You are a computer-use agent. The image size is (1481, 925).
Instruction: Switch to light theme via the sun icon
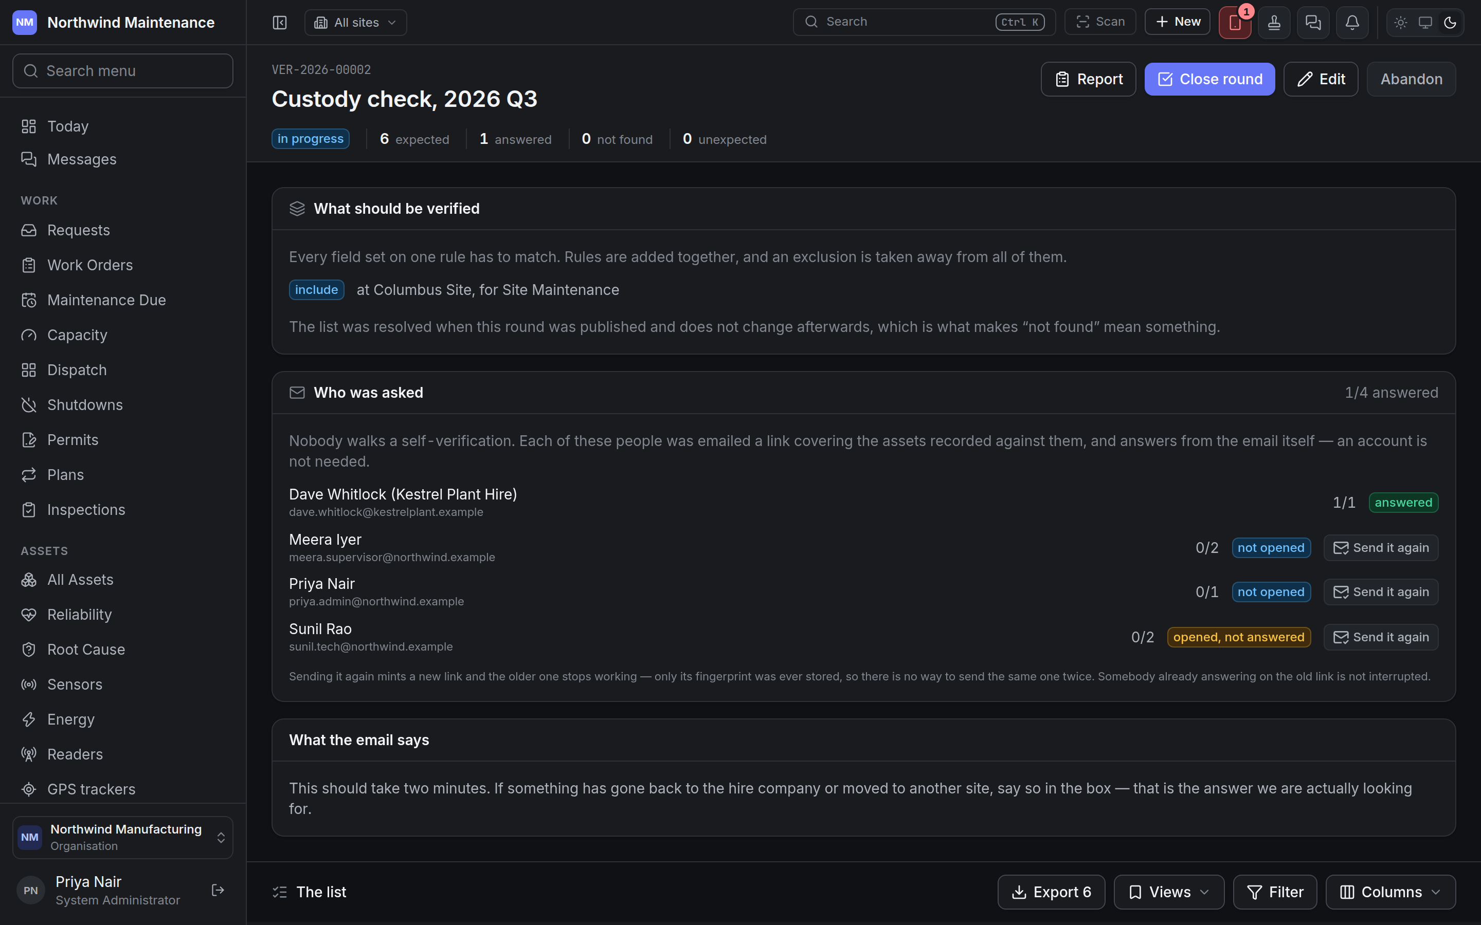coord(1401,23)
